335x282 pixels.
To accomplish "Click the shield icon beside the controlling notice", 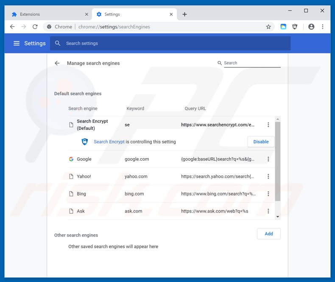I will click(x=85, y=142).
